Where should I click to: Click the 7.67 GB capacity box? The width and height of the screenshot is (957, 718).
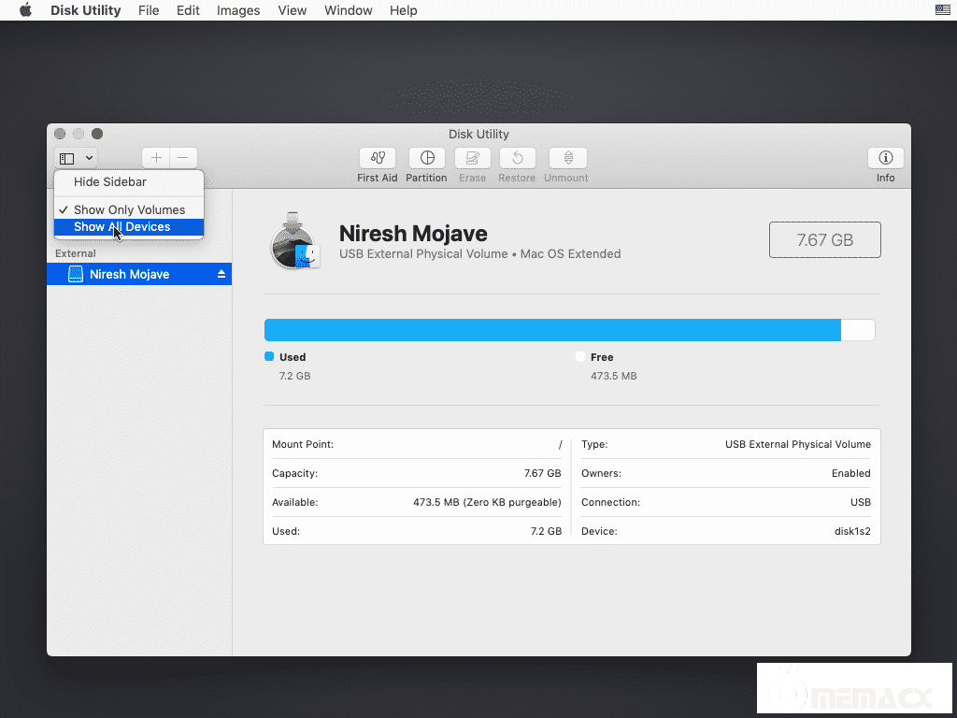pos(824,240)
